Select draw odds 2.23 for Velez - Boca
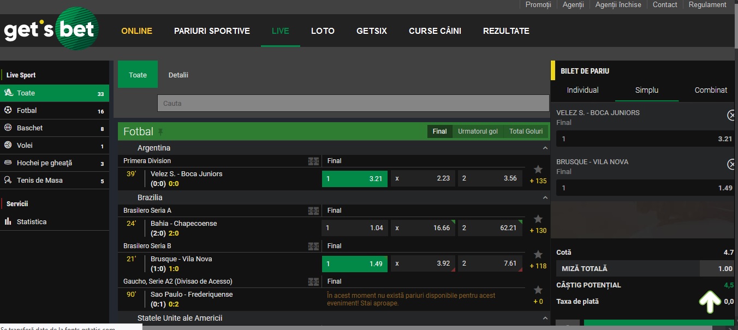 click(422, 178)
